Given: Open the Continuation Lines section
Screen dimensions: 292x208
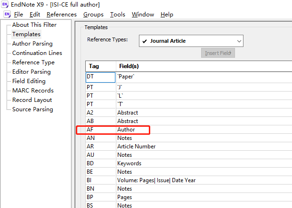Looking at the screenshot, I should 37,53.
